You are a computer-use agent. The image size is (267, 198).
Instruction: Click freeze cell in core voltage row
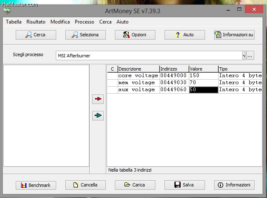(112, 75)
